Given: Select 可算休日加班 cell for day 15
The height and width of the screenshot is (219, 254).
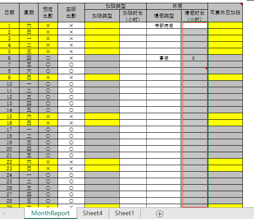Looking at the screenshot, I should 225,116.
